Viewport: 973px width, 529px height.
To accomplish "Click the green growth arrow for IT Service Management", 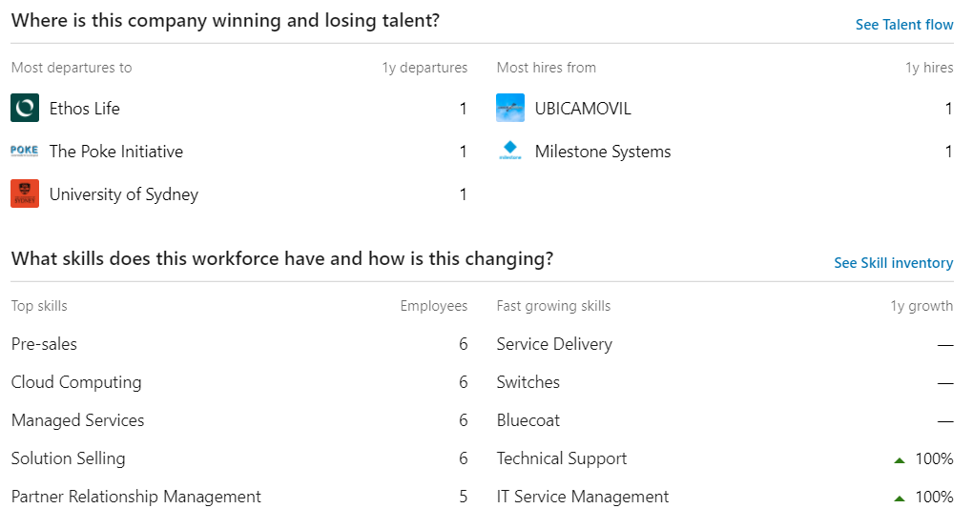I will pyautogui.click(x=900, y=498).
